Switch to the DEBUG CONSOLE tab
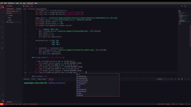Image resolution: width=191 pixels, height=107 pixels. click(x=42, y=79)
